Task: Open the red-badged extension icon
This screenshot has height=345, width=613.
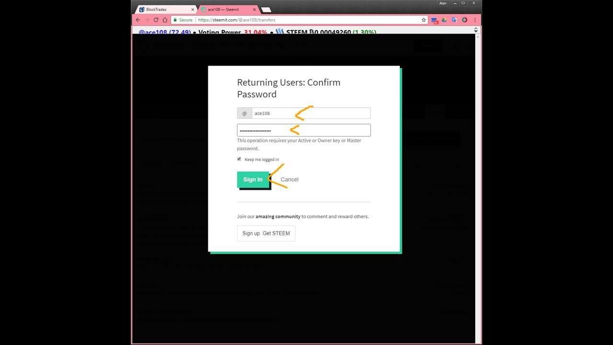Action: (x=434, y=20)
